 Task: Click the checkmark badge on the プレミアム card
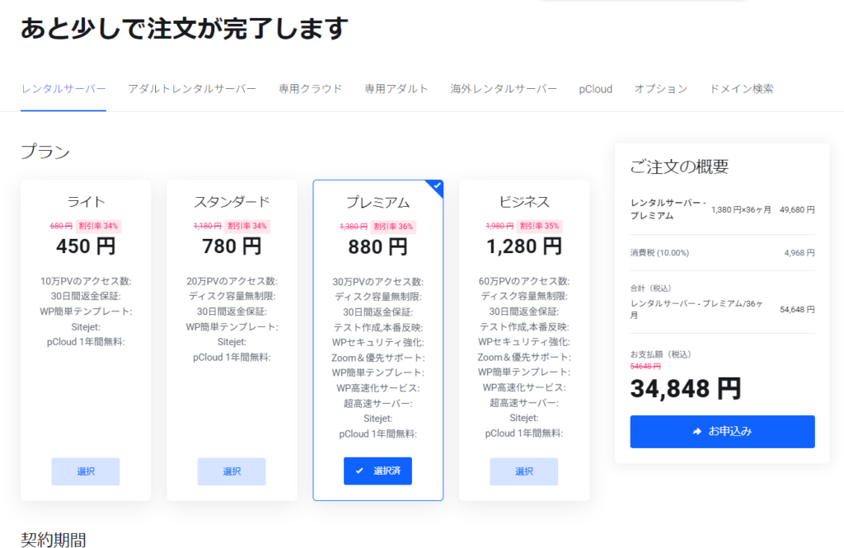pos(437,186)
